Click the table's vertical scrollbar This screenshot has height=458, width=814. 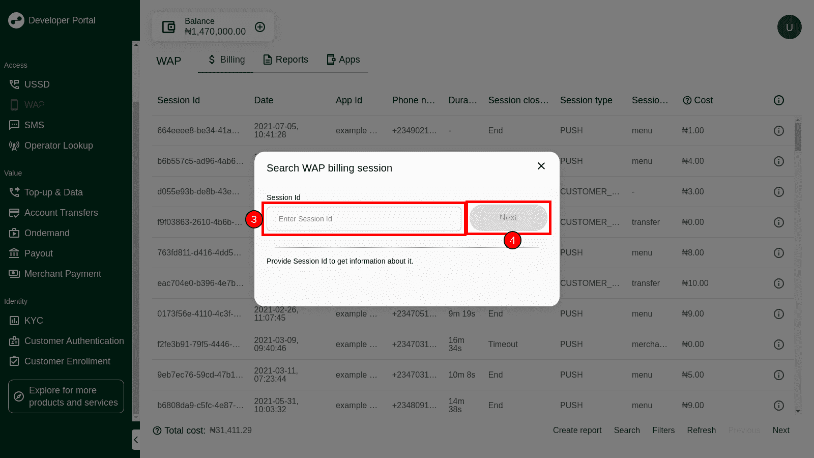[x=798, y=137]
